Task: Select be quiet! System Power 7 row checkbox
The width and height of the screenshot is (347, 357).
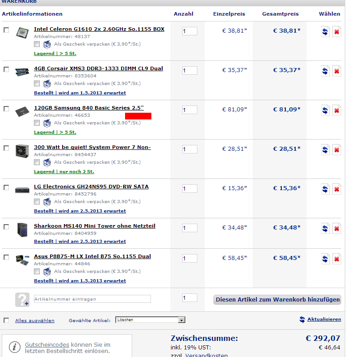Action: (6, 148)
